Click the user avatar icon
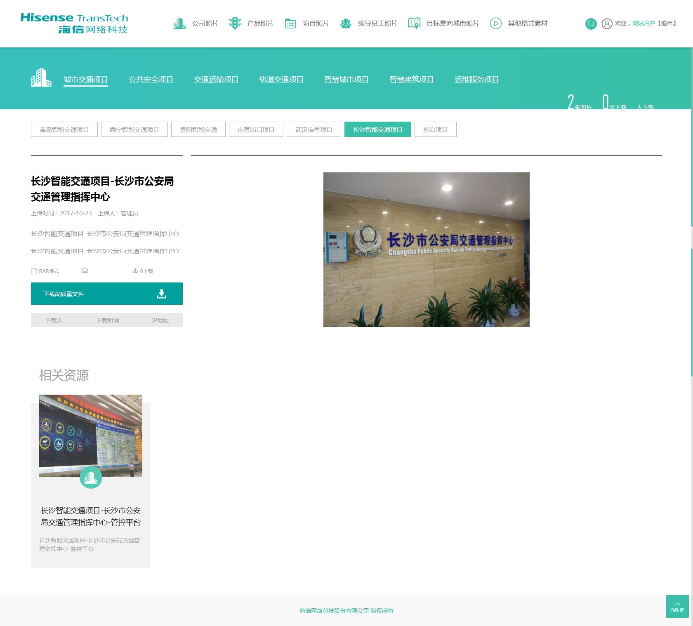693x626 pixels. click(x=607, y=24)
